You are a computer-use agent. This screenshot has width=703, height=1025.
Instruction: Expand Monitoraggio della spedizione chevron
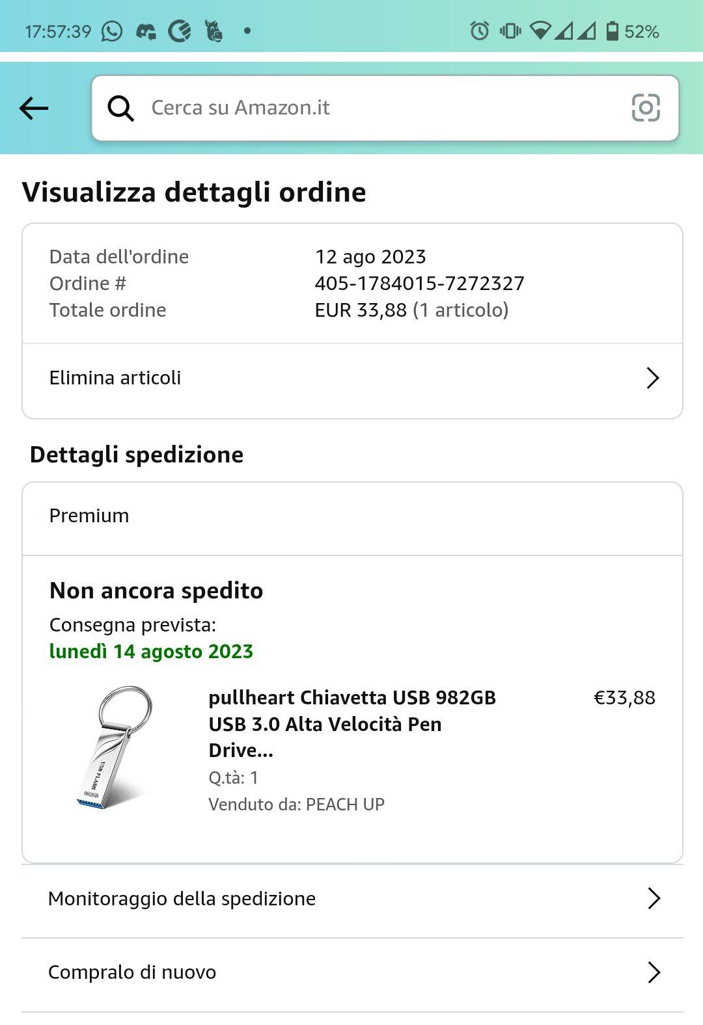click(x=654, y=898)
